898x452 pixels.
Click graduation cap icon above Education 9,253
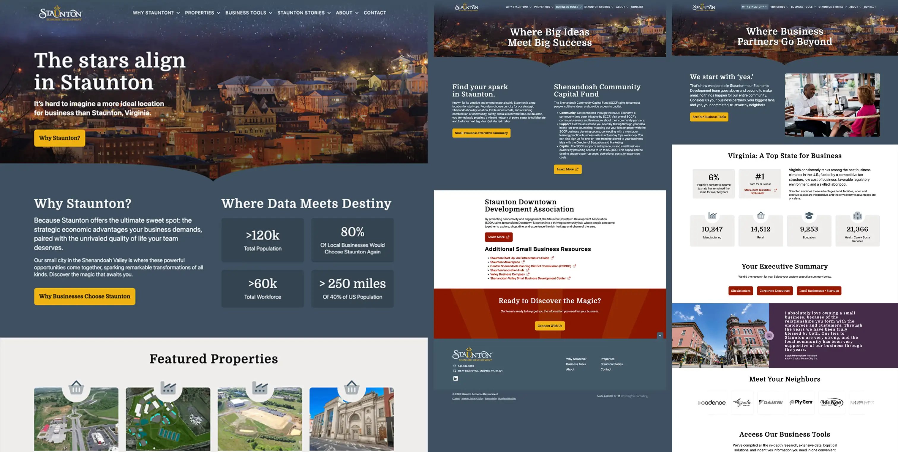click(809, 216)
